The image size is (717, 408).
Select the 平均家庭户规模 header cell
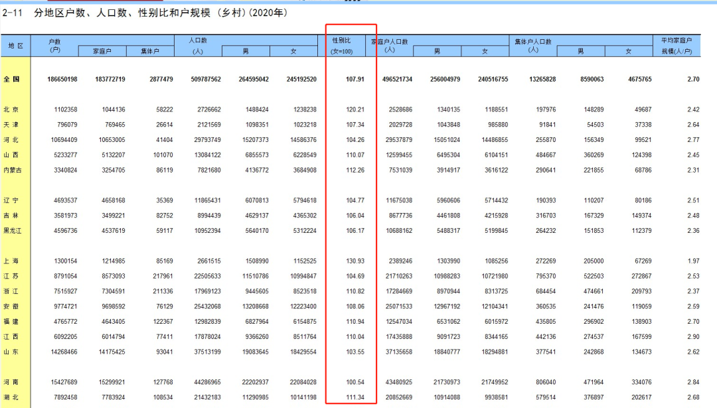(x=677, y=46)
